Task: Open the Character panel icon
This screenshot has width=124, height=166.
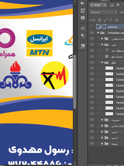Action: 83,28
